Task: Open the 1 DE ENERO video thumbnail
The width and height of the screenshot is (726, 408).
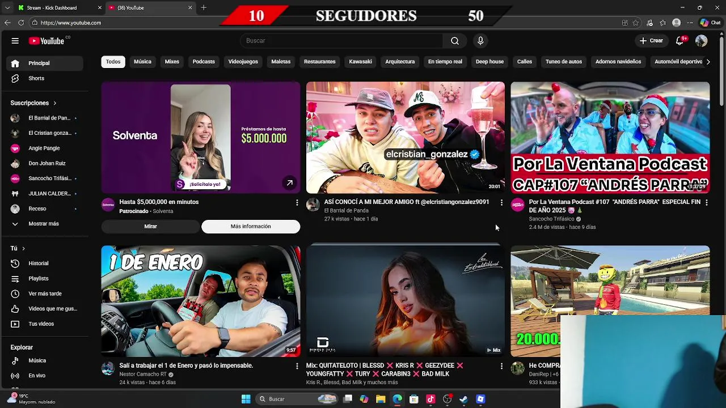Action: [x=201, y=301]
